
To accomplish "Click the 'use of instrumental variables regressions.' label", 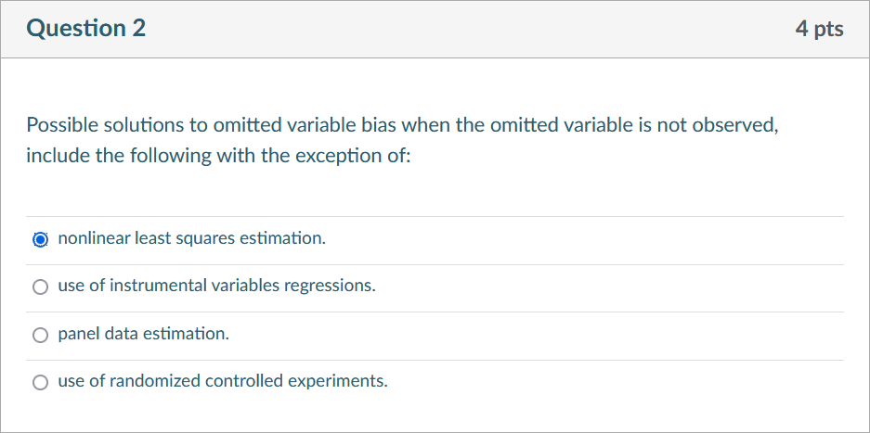I will [216, 287].
